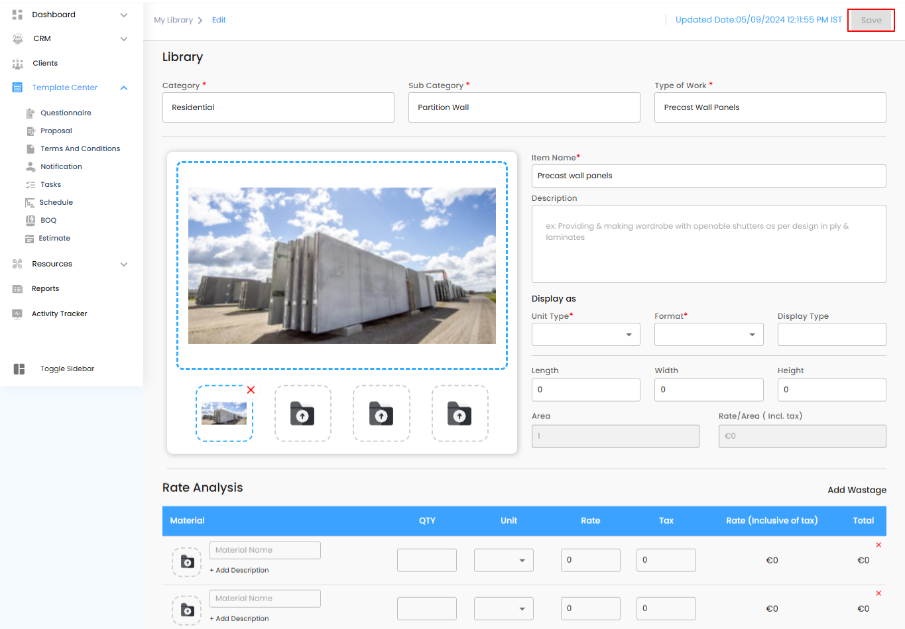Open the Format dropdown

(708, 335)
